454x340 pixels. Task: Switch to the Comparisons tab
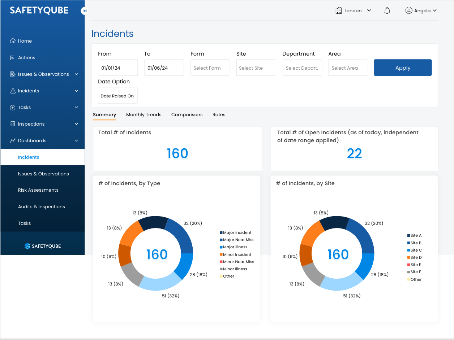(187, 115)
